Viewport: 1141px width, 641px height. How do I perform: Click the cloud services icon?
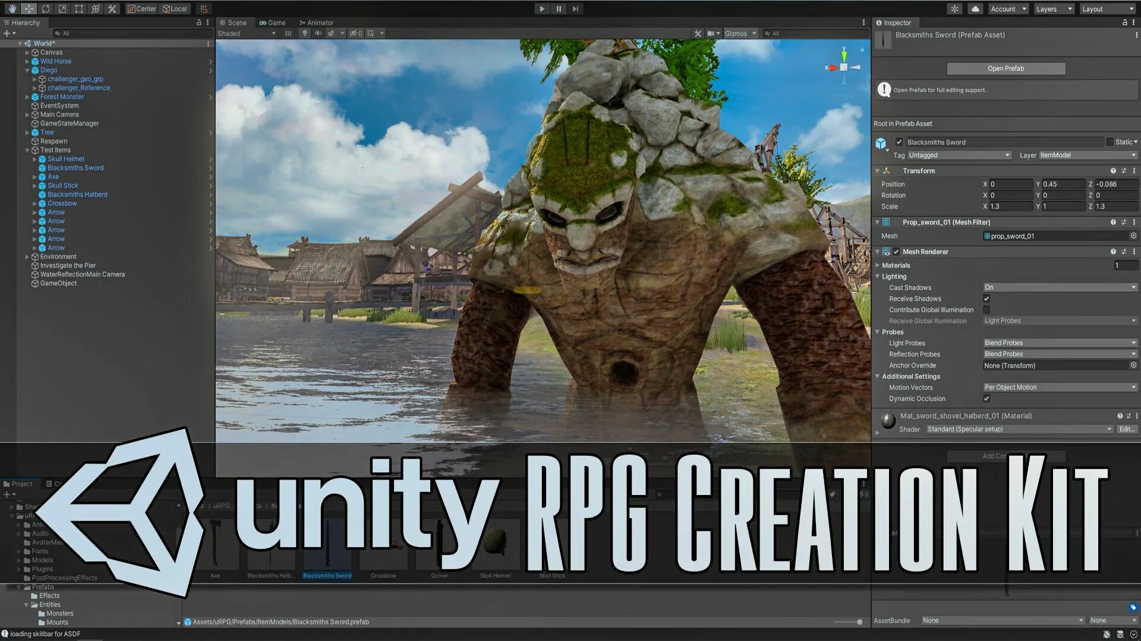point(975,9)
